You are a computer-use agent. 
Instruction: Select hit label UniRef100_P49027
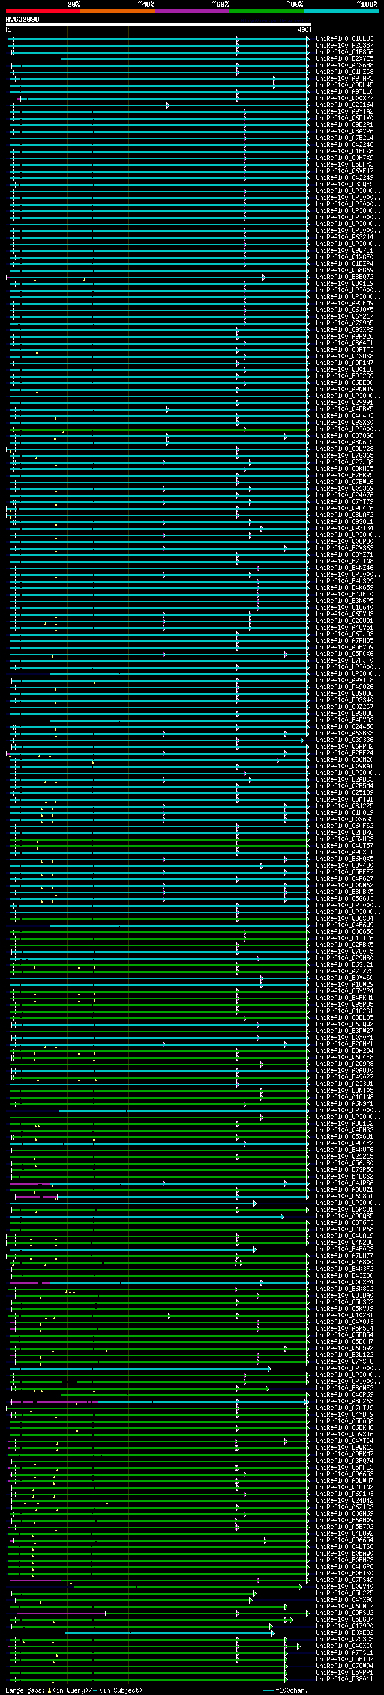(344, 1076)
